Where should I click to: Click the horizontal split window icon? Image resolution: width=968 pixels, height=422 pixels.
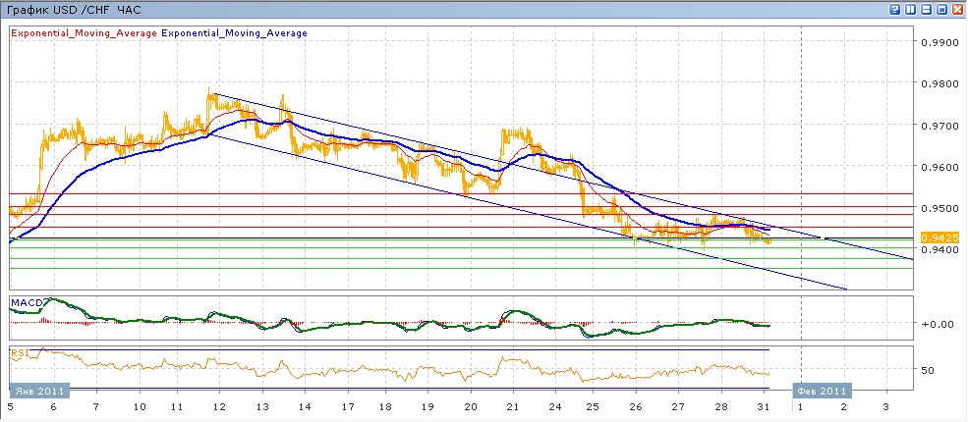(926, 9)
